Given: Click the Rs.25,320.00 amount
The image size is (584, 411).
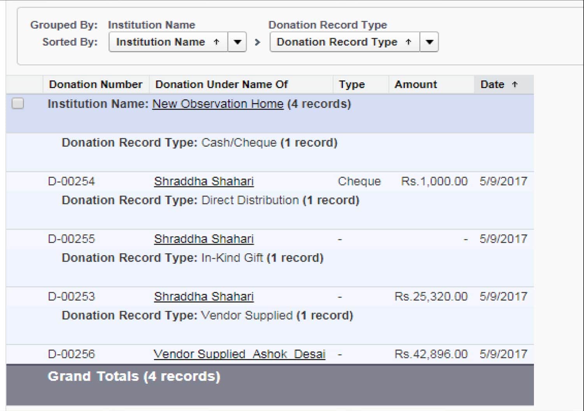Looking at the screenshot, I should pos(431,297).
